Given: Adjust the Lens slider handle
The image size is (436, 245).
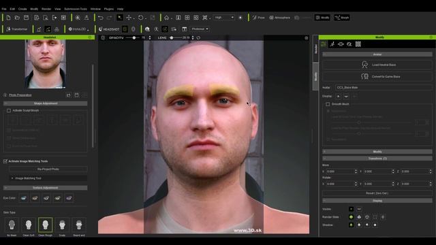Looking at the screenshot, I should tap(172, 38).
